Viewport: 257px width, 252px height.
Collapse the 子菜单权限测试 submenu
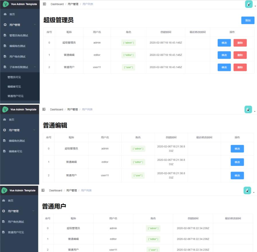click(x=35, y=67)
